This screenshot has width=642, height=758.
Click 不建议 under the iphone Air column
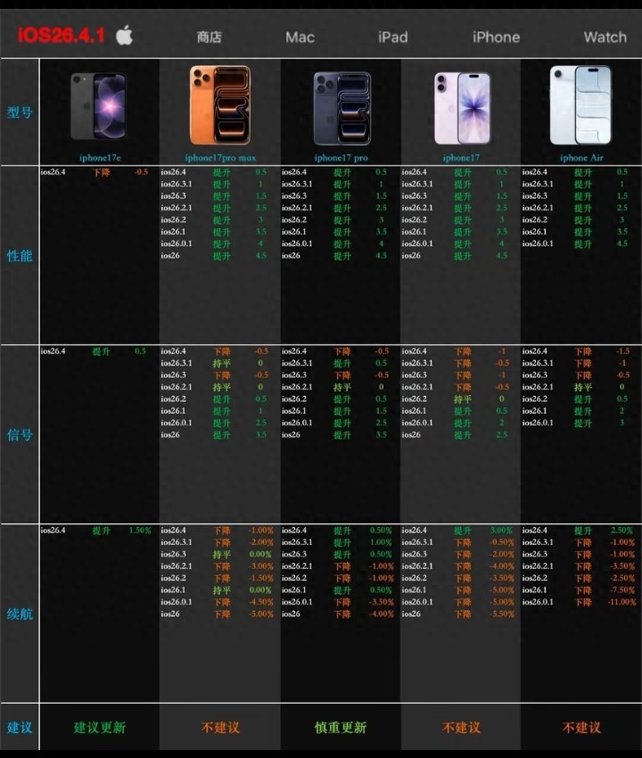point(581,727)
